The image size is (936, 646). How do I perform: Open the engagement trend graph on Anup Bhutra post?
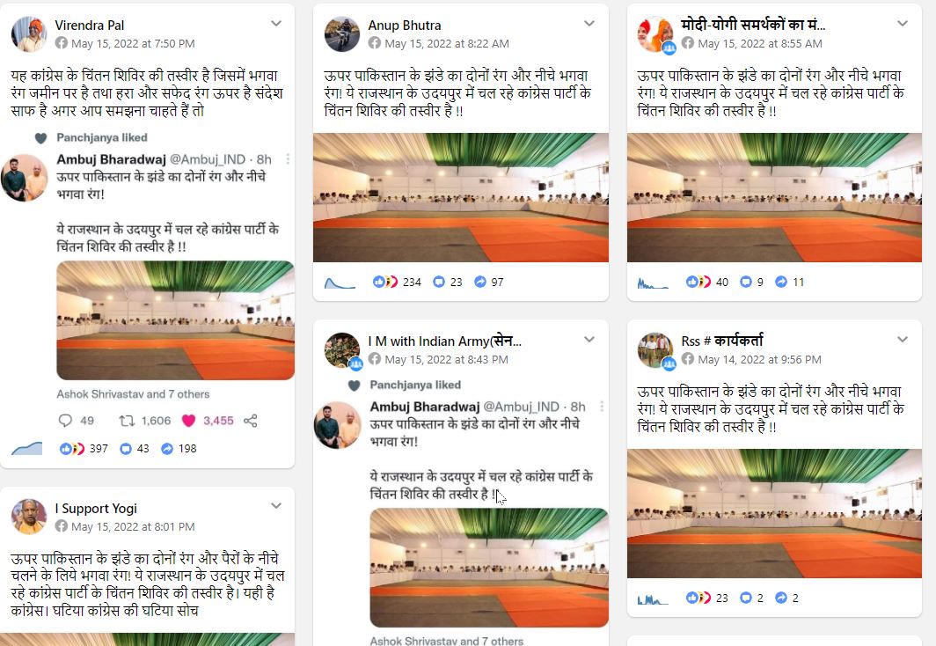point(340,283)
